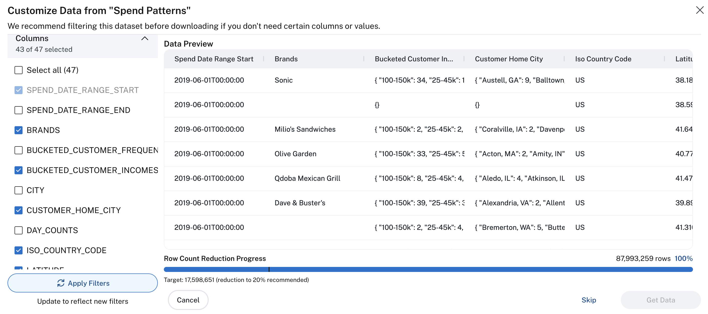The height and width of the screenshot is (314, 708).
Task: Click the Spend Date Range Start header
Action: 214,59
